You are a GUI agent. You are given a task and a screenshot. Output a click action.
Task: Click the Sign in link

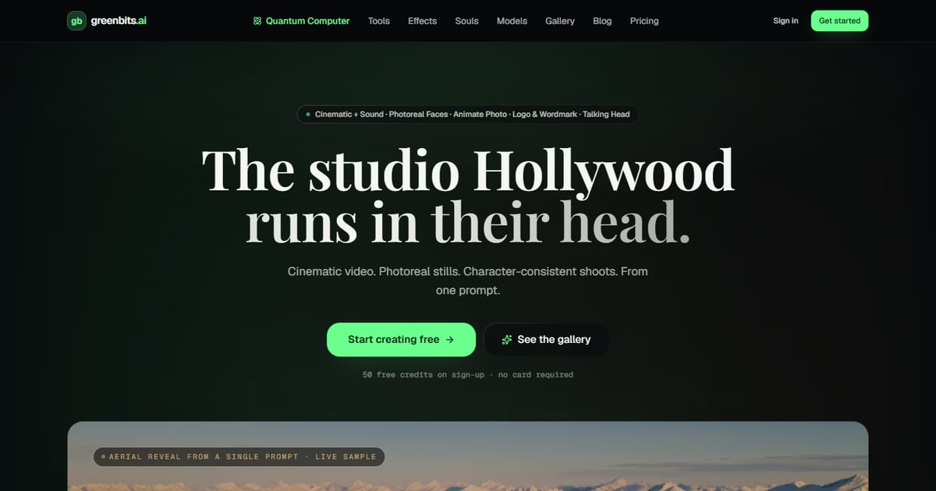point(785,21)
